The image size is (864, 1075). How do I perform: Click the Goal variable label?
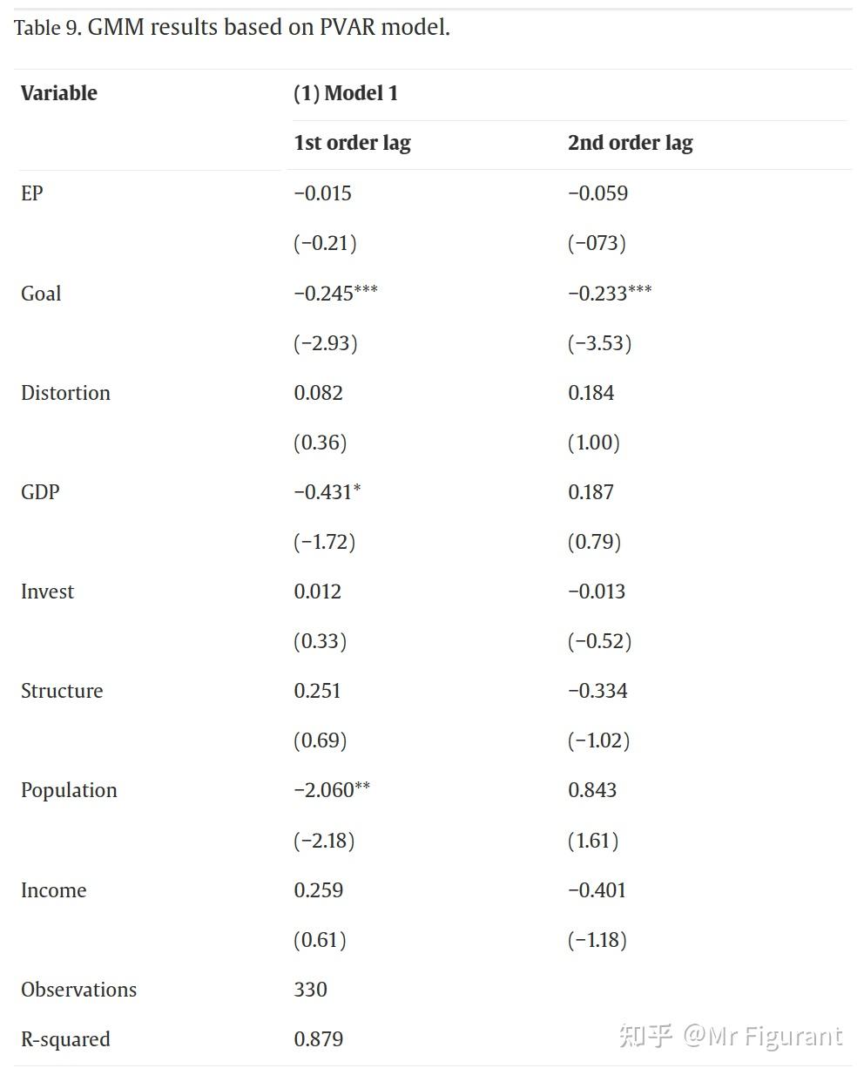point(41,294)
